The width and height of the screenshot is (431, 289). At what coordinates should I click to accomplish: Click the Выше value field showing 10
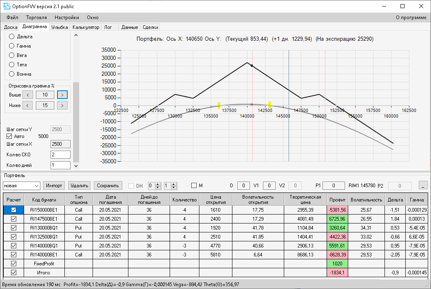pyautogui.click(x=45, y=95)
